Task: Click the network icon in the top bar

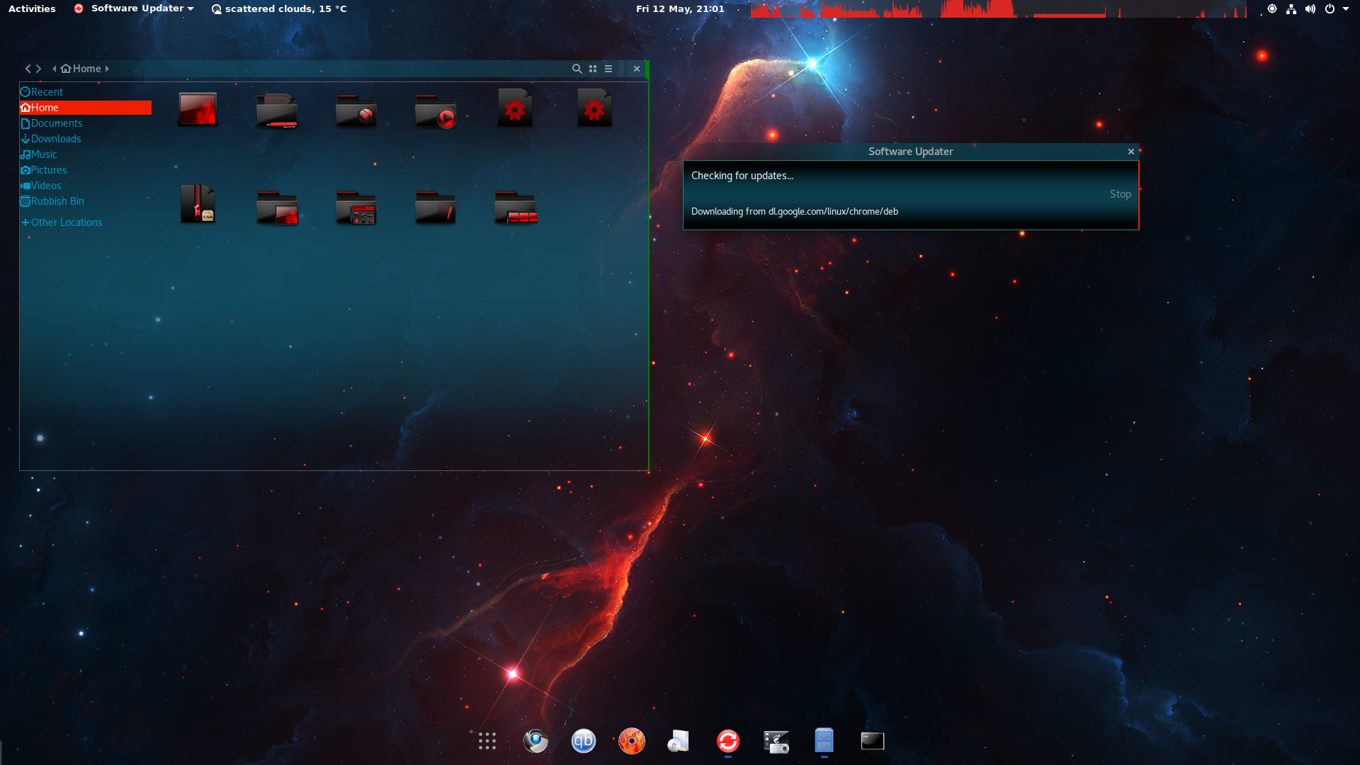Action: 1291,8
